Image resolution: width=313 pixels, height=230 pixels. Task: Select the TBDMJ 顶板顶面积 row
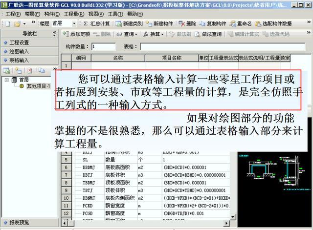(146, 183)
